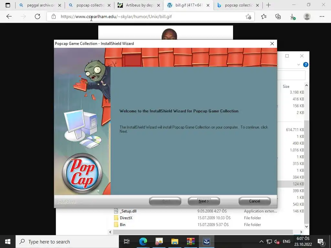
Task: Cancel the Popcap Game Collection installer
Action: coord(255,201)
